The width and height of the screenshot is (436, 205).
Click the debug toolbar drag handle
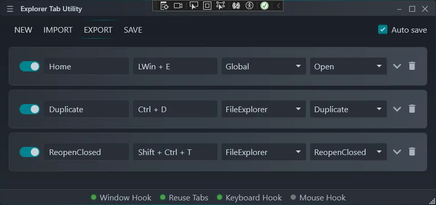156,6
